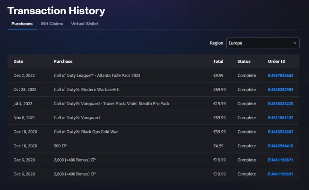Click the Status column header
The image size is (309, 190).
[x=244, y=62]
